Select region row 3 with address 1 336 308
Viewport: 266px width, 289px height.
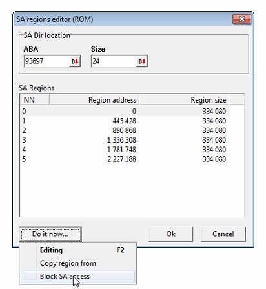[x=125, y=140]
